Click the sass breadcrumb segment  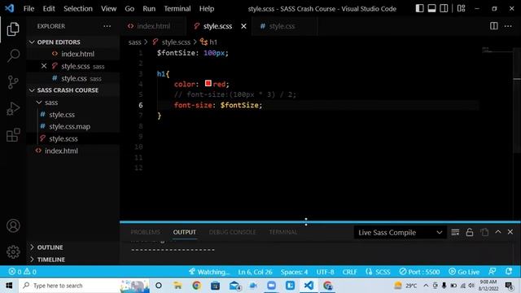pyautogui.click(x=134, y=42)
